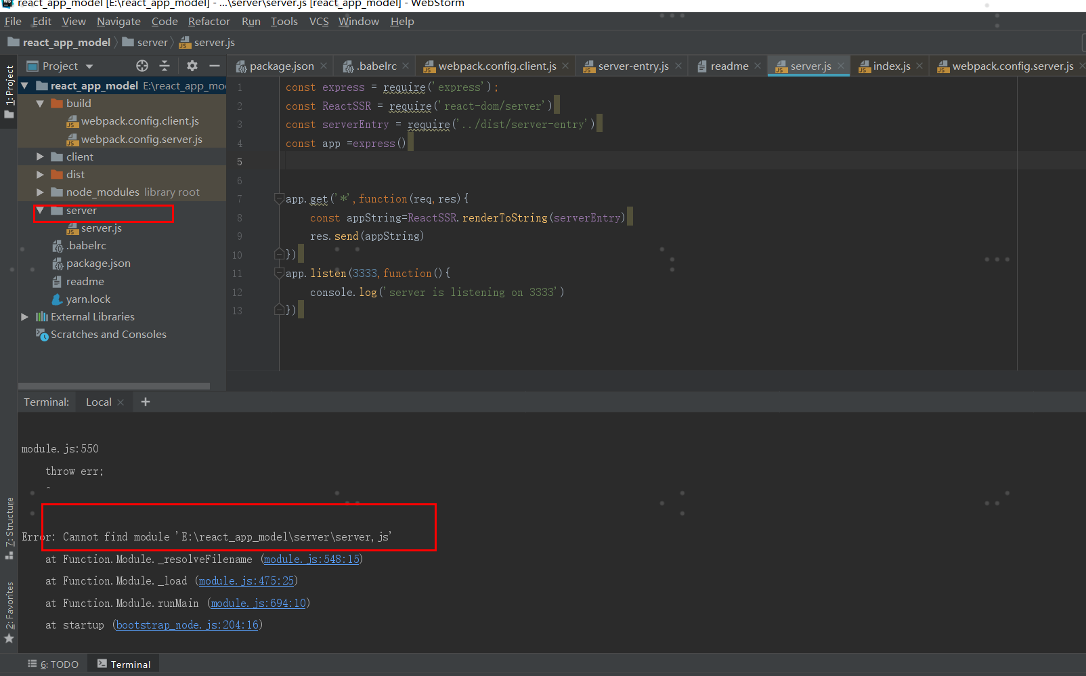
Task: Open module.js:694:10 link in terminal
Action: pos(259,603)
